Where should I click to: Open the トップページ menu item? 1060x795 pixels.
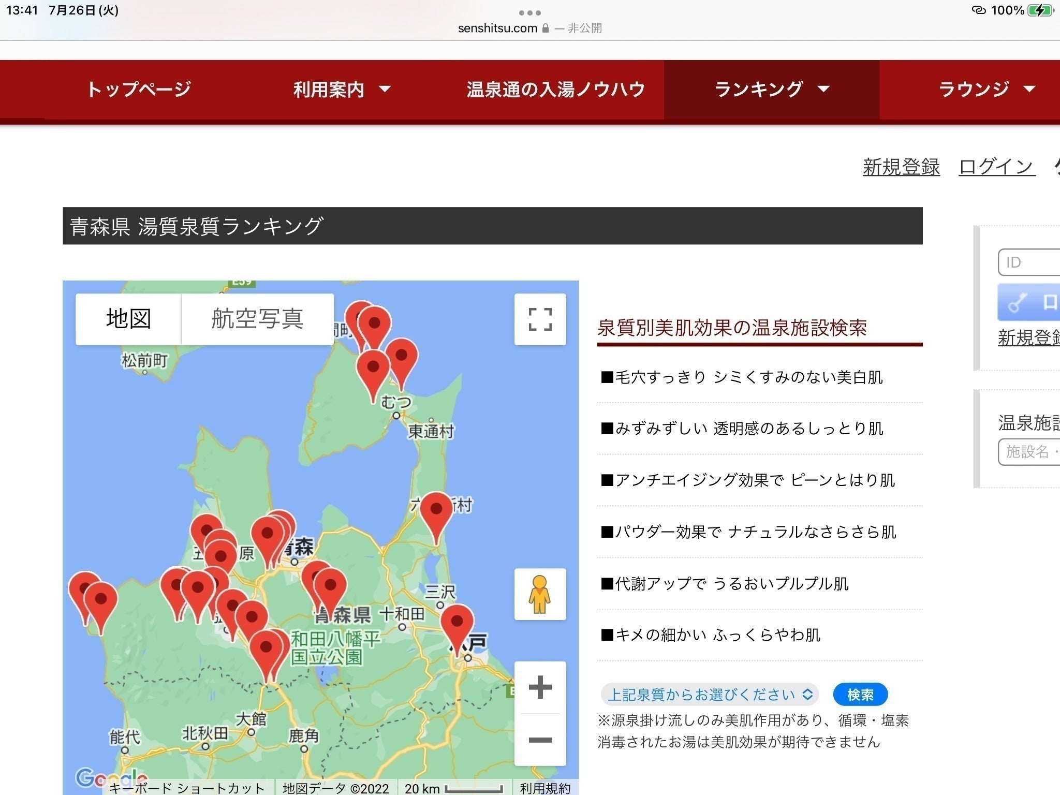click(x=139, y=90)
